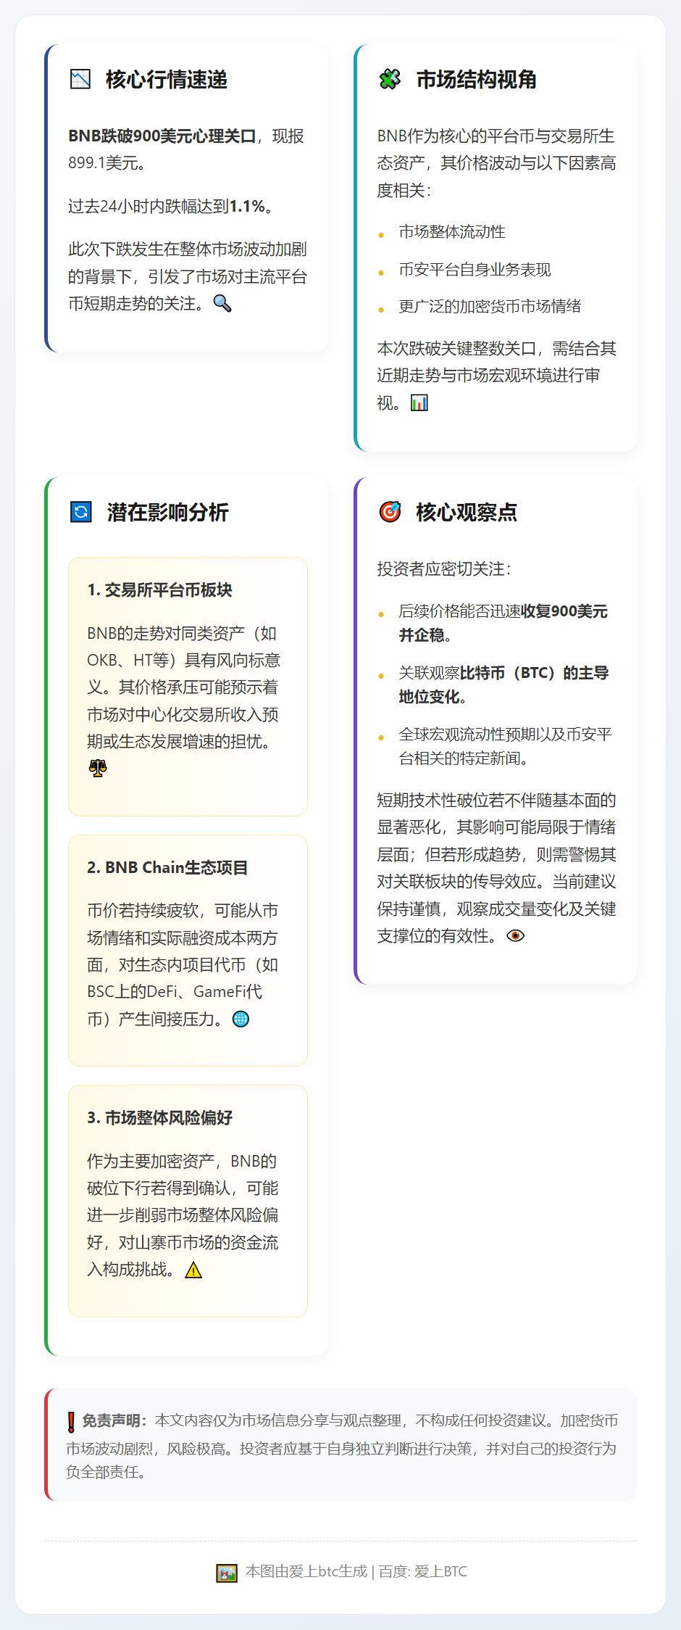Click bullet item 更广泛的加密货币市场情绪

490,307
